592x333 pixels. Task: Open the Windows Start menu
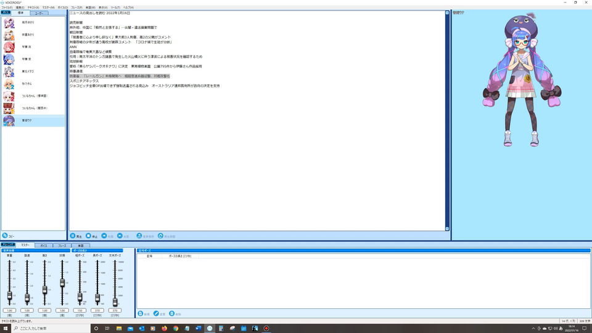pyautogui.click(x=6, y=328)
